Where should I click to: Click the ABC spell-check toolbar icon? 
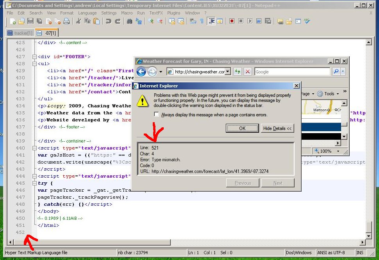click(x=307, y=21)
